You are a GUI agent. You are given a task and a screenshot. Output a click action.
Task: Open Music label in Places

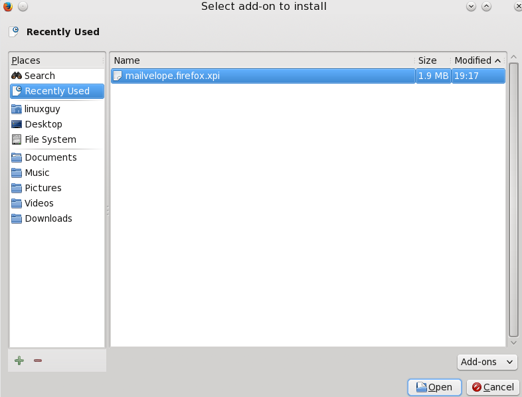pyautogui.click(x=37, y=173)
